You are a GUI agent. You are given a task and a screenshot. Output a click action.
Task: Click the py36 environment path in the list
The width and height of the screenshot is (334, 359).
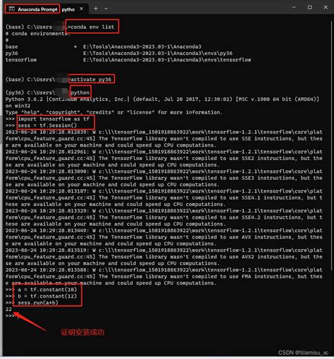coord(158,53)
